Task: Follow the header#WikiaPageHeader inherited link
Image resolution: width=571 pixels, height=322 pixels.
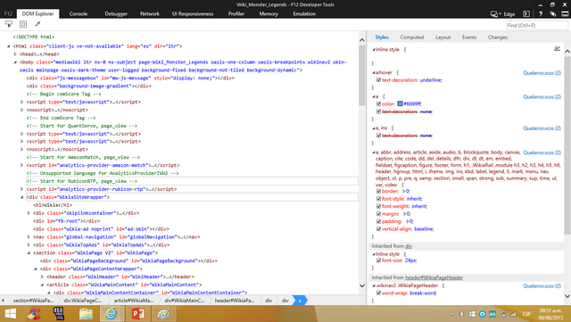Action: tap(434, 277)
